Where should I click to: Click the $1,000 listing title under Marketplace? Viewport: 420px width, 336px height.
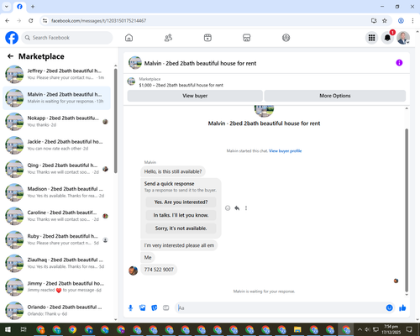[x=181, y=85]
